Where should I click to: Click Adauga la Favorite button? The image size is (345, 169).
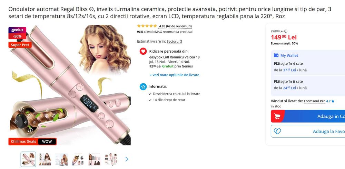[x=308, y=131]
